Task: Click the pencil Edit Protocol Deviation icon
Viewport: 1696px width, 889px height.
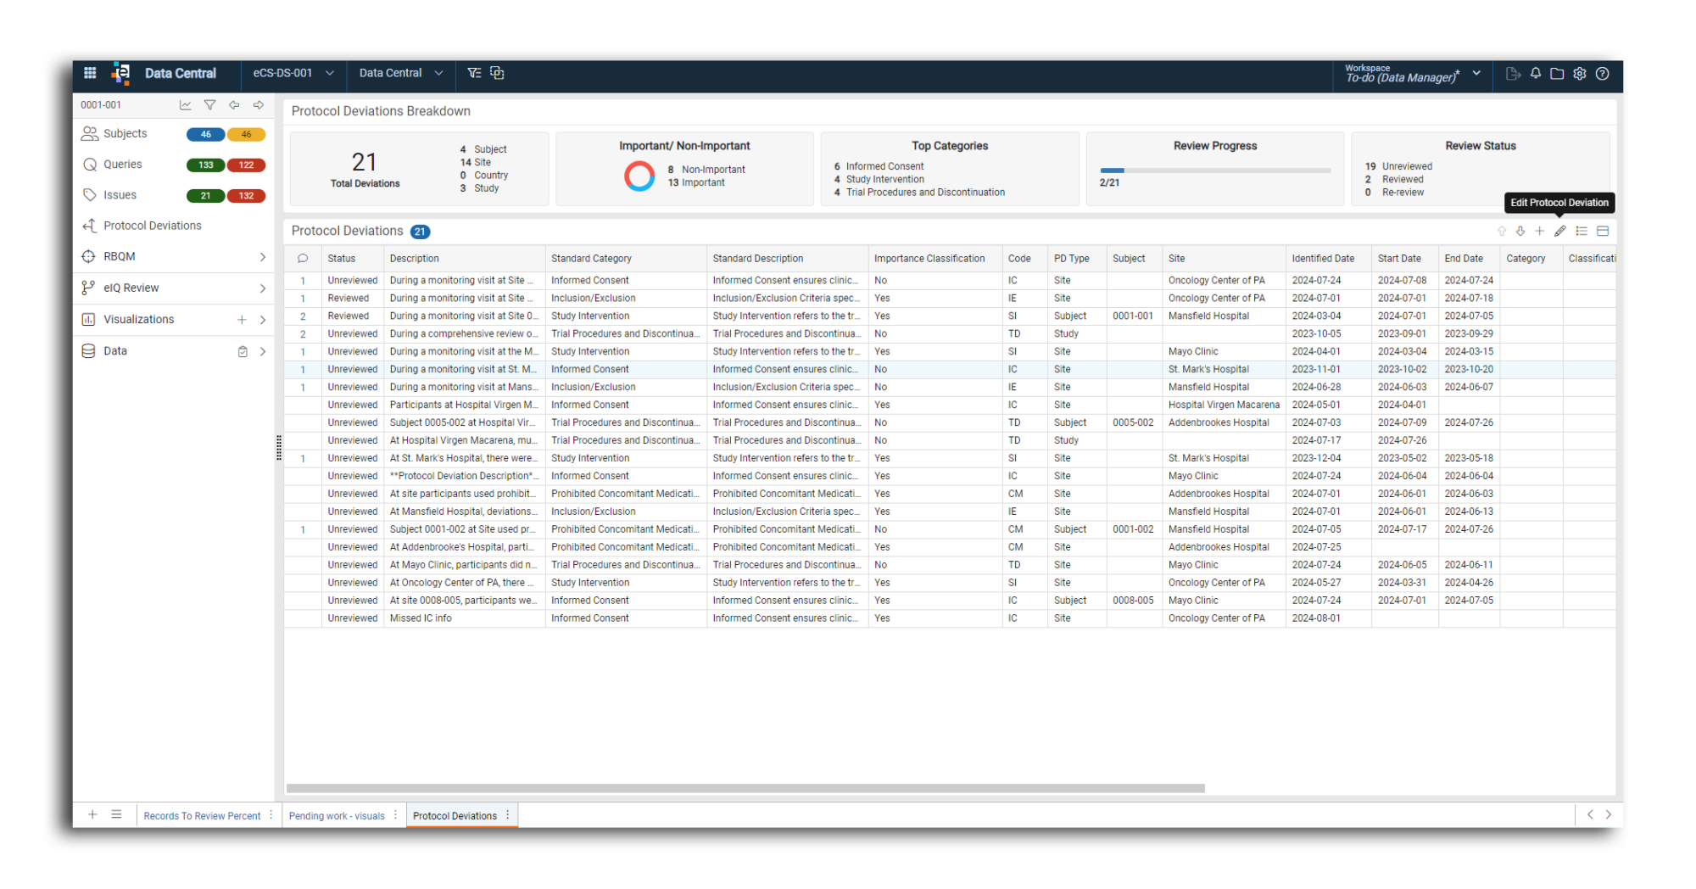Action: (1559, 231)
